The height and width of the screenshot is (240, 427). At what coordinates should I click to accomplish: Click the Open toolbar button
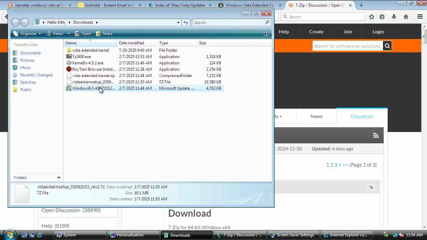point(83,34)
